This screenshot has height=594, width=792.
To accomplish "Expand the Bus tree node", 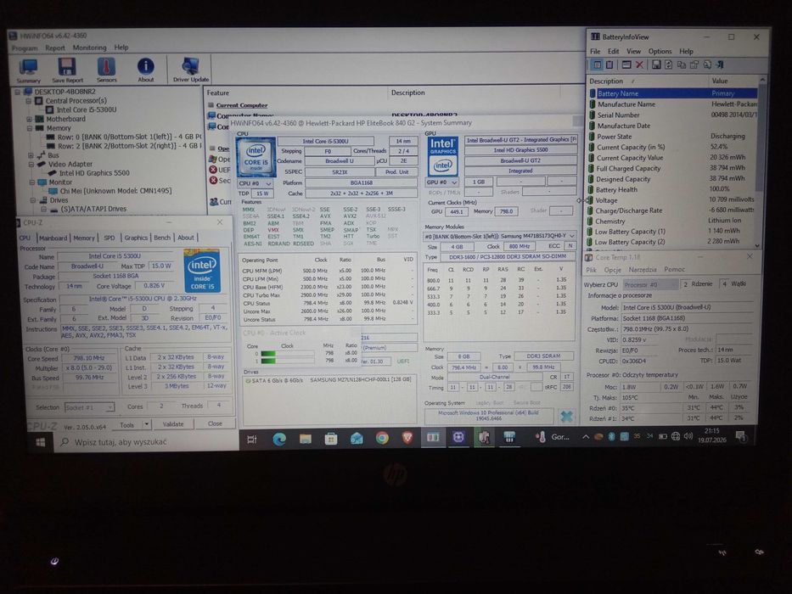I will click(31, 155).
